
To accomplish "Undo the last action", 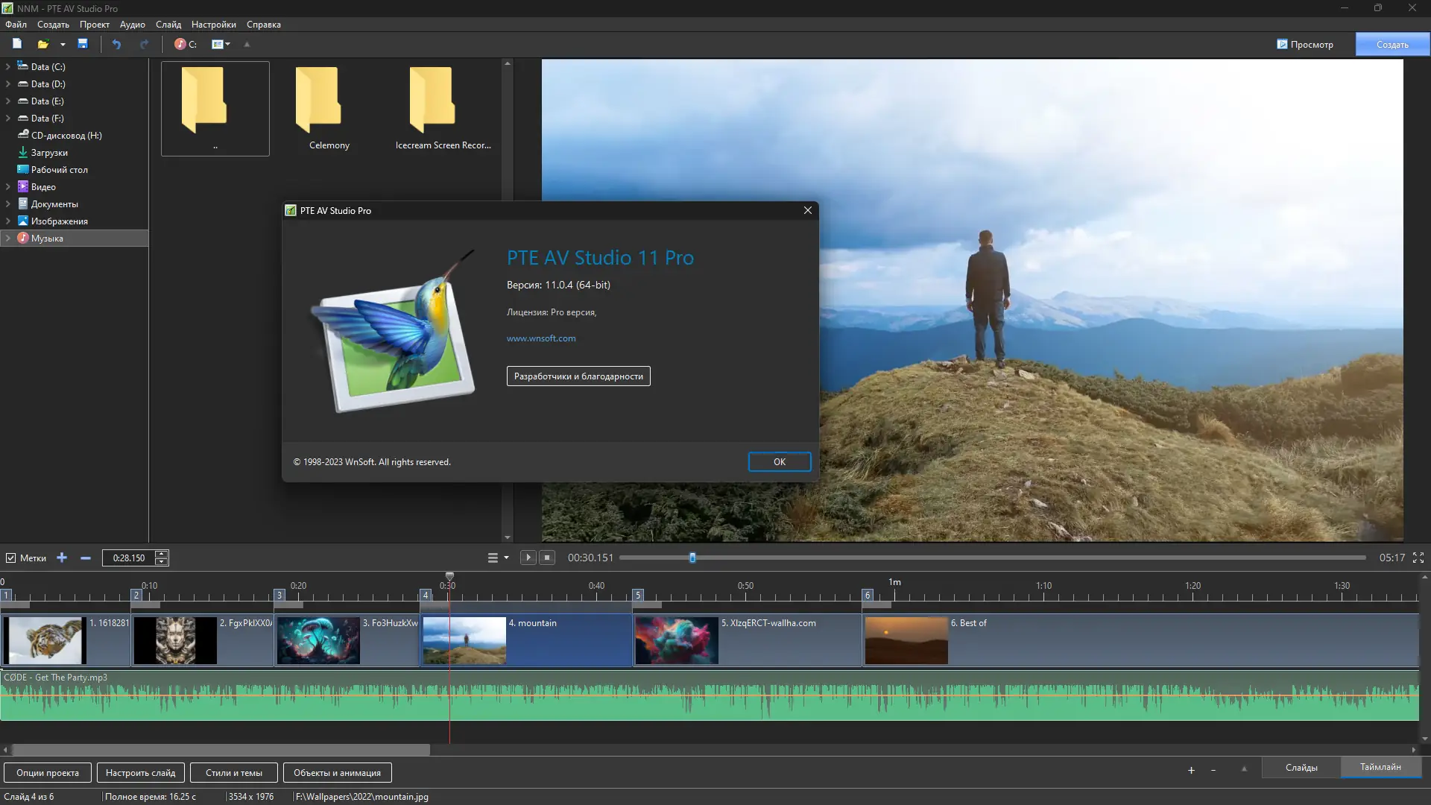I will 116,44.
